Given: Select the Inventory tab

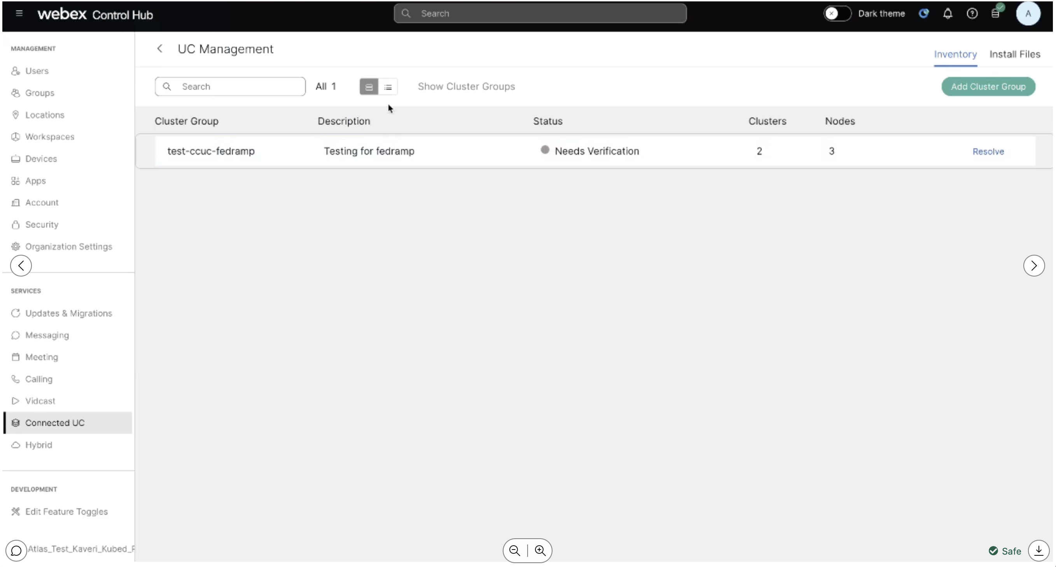Looking at the screenshot, I should coord(955,54).
